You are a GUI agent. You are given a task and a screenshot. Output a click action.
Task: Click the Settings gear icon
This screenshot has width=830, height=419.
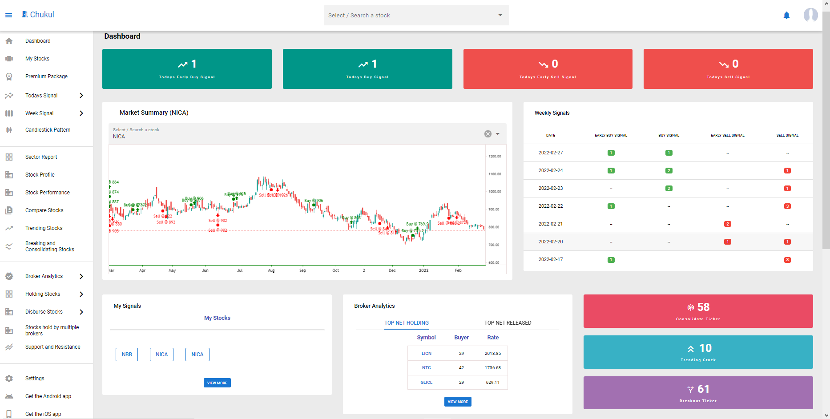(x=9, y=378)
